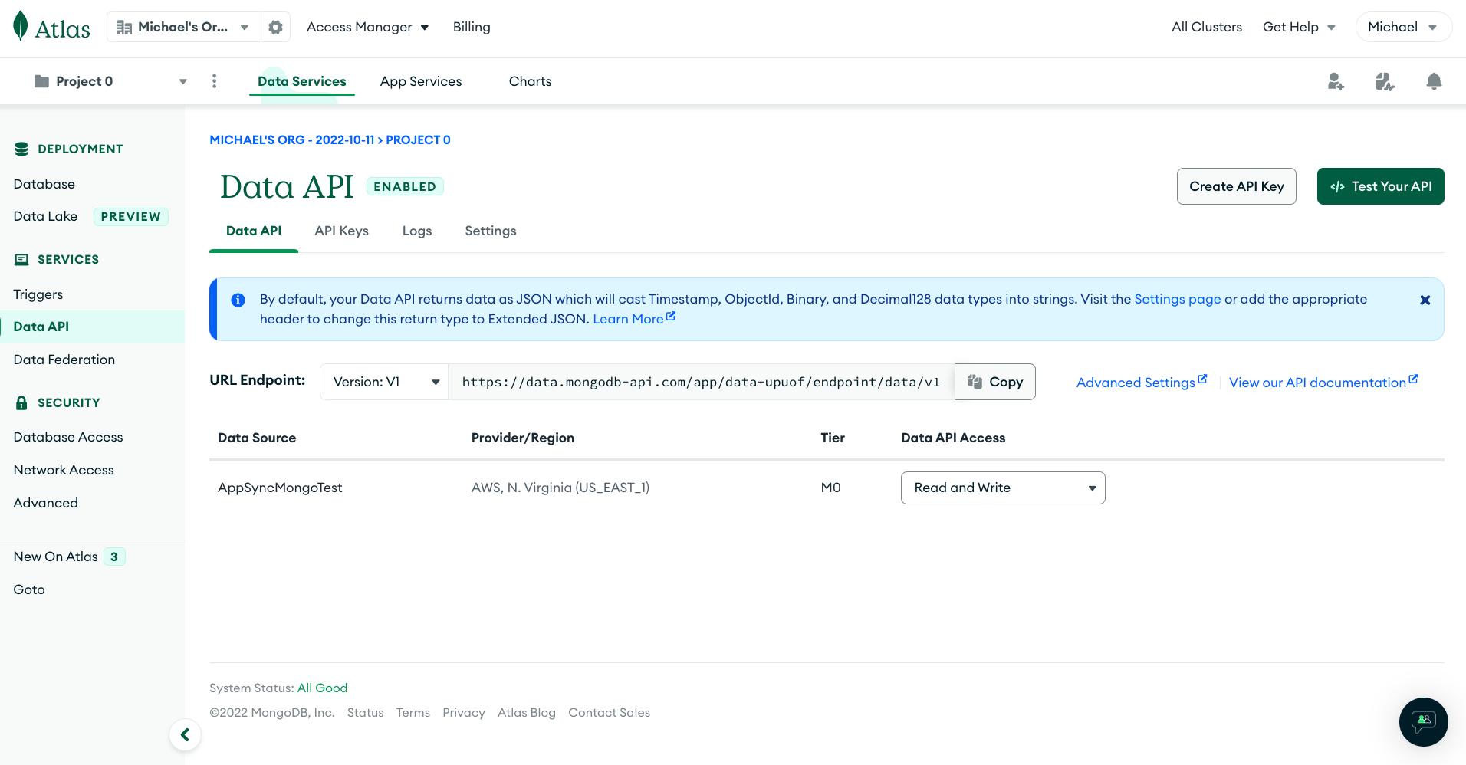
Task: Click Goto in sidebar
Action: click(x=29, y=589)
